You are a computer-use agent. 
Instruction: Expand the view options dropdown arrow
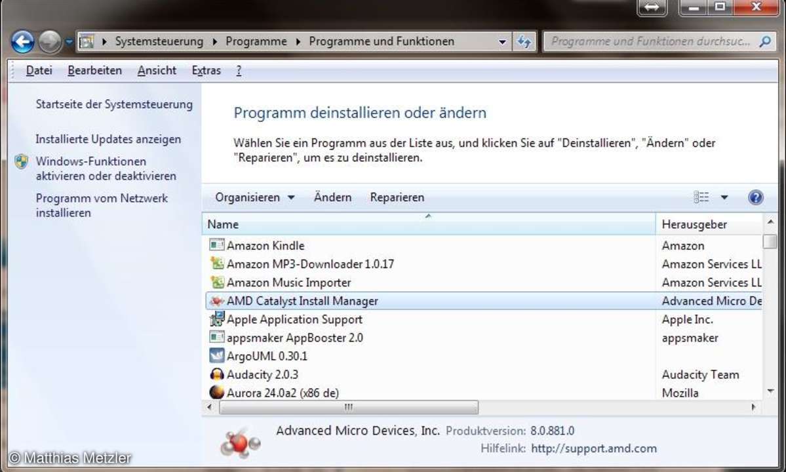click(x=724, y=197)
